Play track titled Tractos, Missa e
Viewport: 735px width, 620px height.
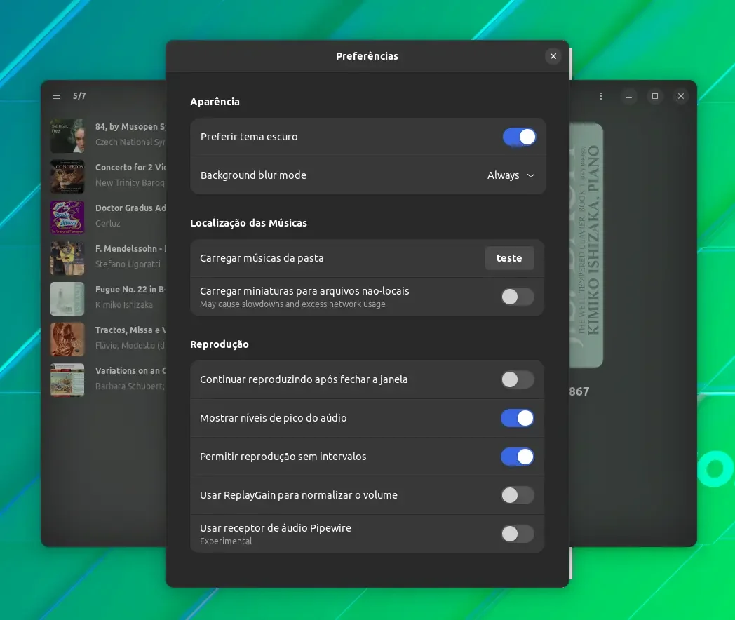pos(130,330)
